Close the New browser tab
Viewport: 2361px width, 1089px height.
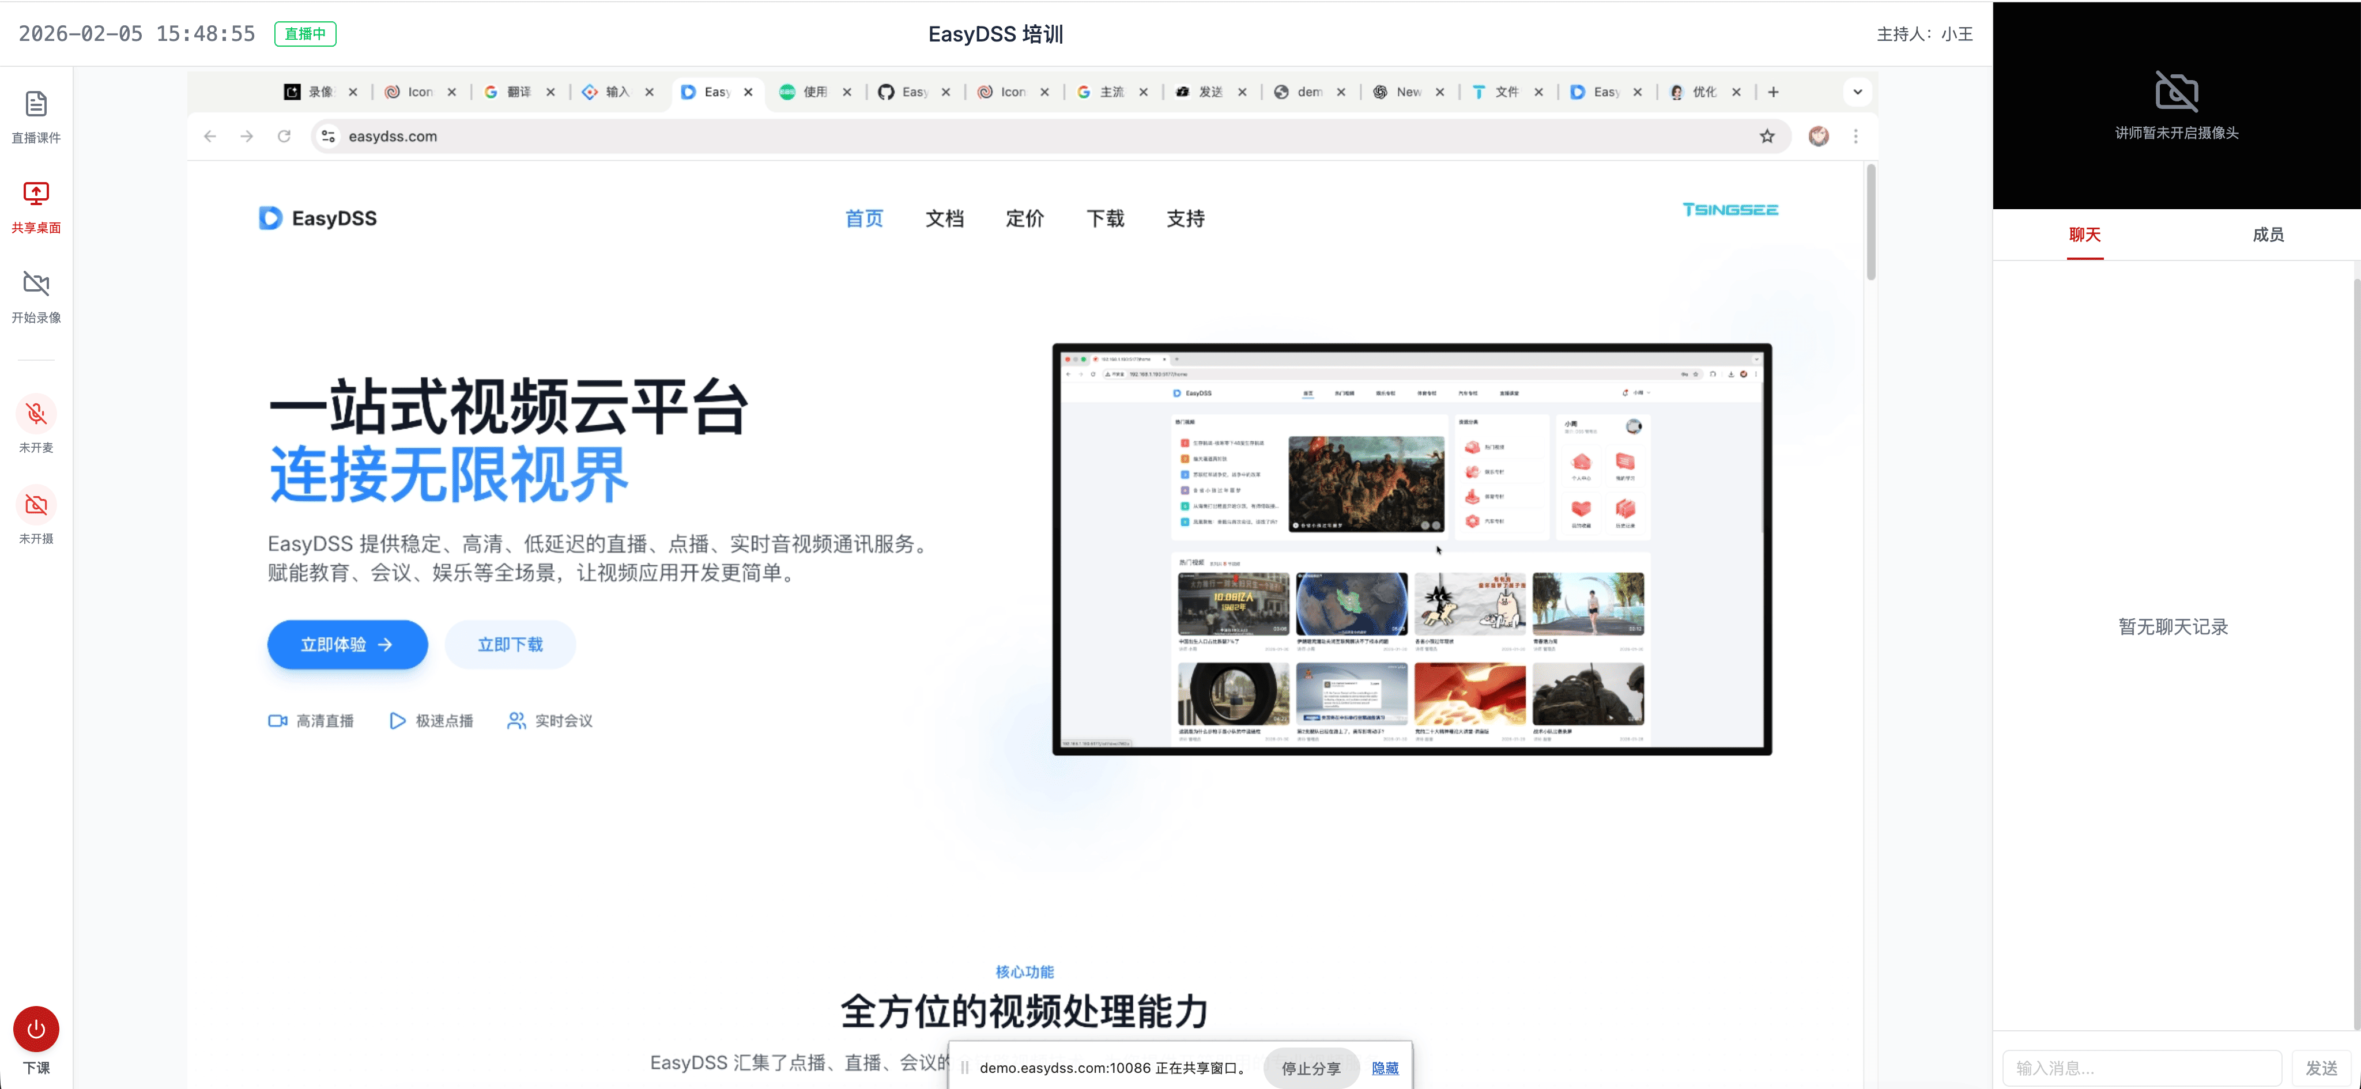tap(1440, 92)
